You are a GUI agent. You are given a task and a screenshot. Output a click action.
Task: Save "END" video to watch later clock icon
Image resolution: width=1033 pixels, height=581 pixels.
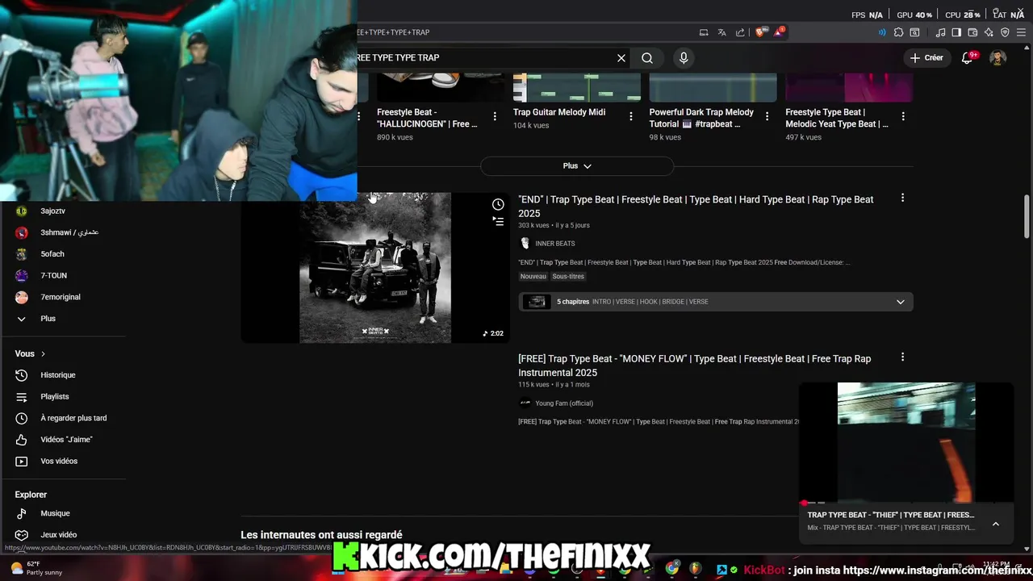pos(498,204)
